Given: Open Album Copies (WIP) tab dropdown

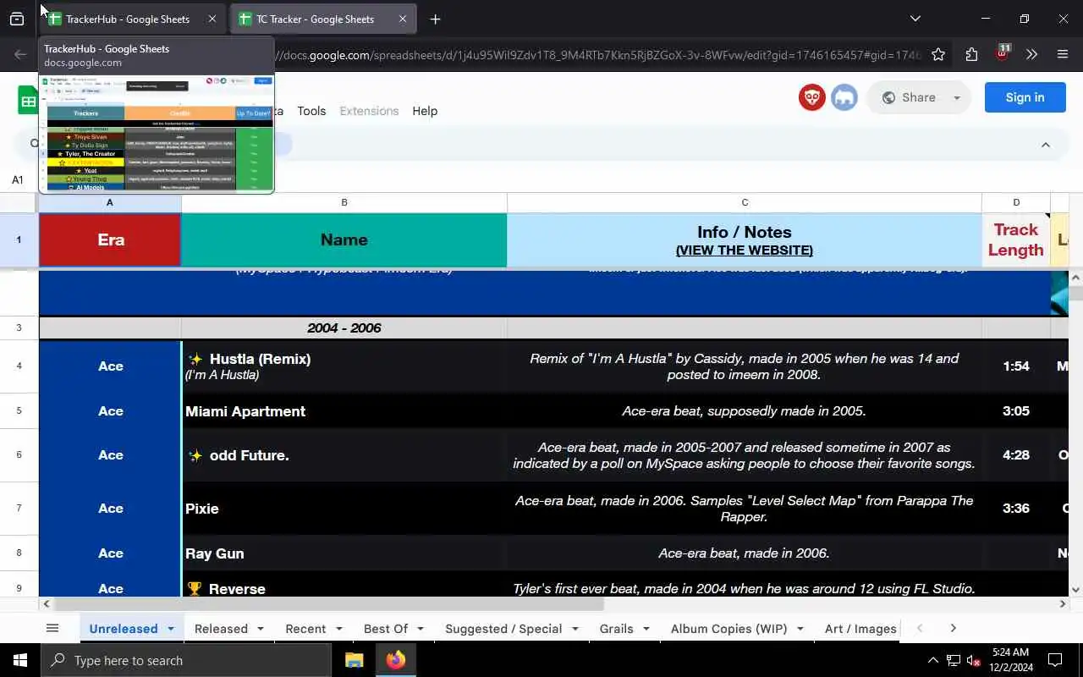Looking at the screenshot, I should click(x=800, y=629).
